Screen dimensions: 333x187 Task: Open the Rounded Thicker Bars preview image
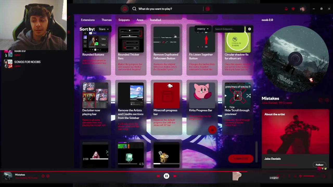pyautogui.click(x=131, y=39)
